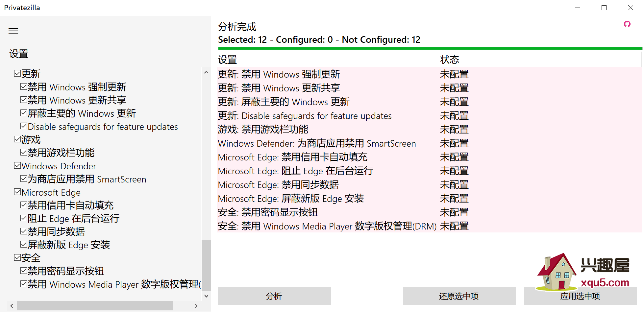
Task: Click the horizontal scrollbar left arrow
Action: [x=12, y=306]
